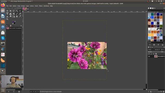Toggle visibility eye of the IMG layer
This screenshot has width=165, height=93.
pyautogui.click(x=149, y=57)
